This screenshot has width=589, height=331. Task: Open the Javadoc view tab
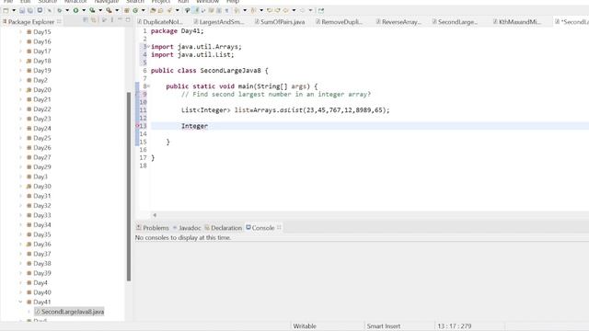coord(187,228)
